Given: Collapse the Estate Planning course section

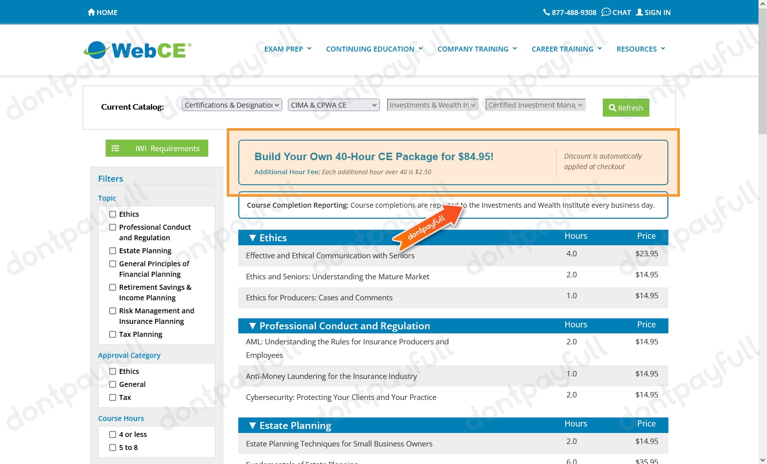Looking at the screenshot, I should 253,425.
